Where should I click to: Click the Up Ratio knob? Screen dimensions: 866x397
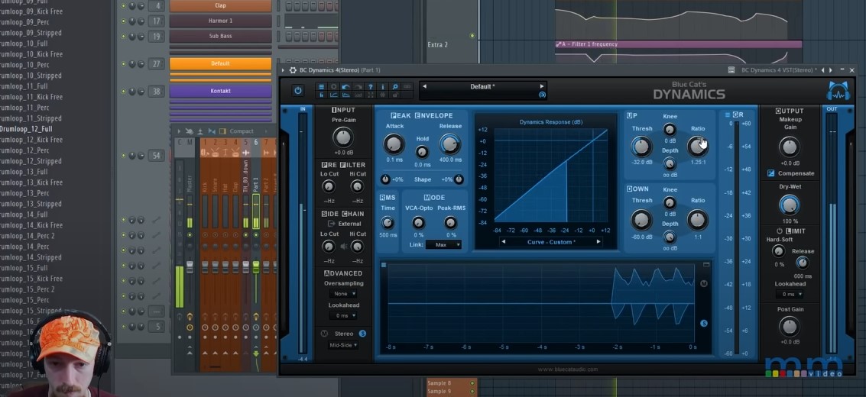pyautogui.click(x=698, y=147)
